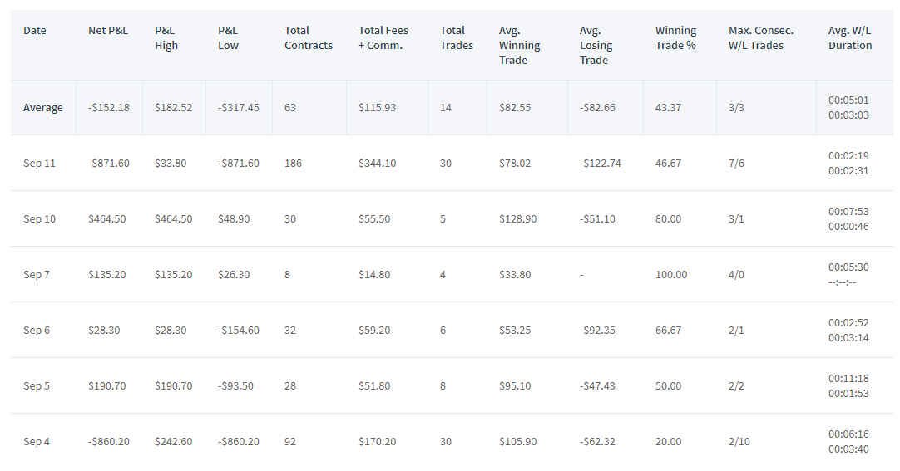This screenshot has height=471, width=900.
Task: Click the Avg. Losing Trade header
Action: pos(596,45)
